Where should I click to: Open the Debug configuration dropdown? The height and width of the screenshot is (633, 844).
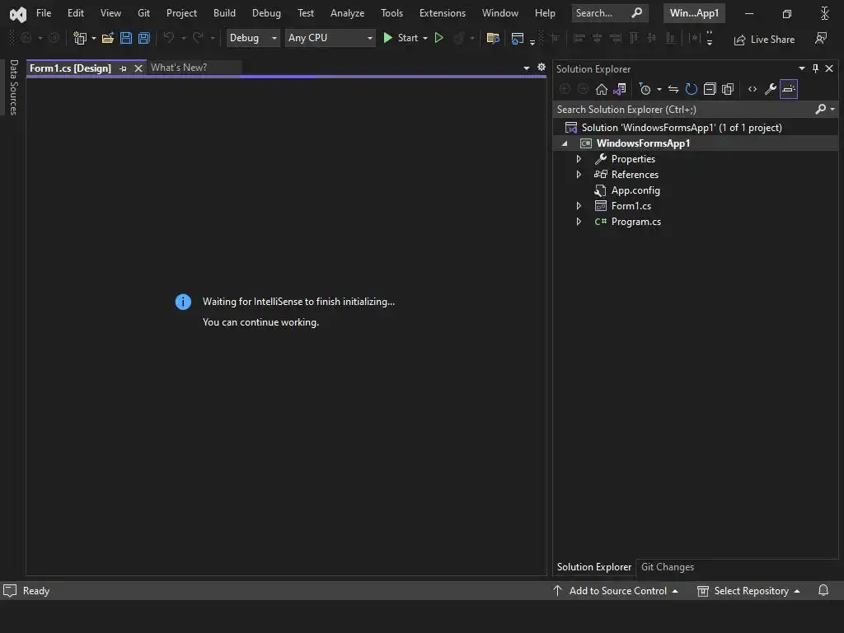pyautogui.click(x=253, y=38)
